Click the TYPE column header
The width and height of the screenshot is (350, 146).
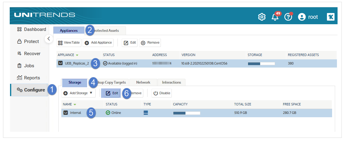(x=147, y=104)
